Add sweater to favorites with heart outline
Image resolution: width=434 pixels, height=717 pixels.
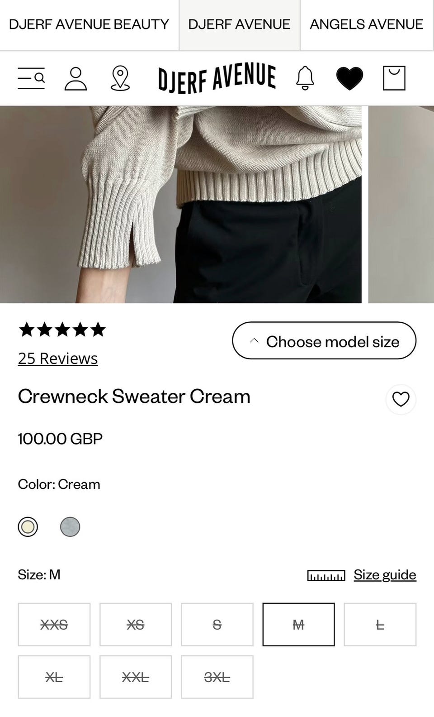[401, 399]
